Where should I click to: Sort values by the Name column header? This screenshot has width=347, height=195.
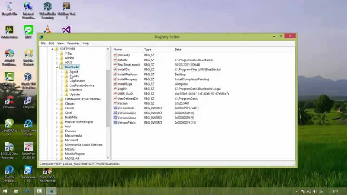pyautogui.click(x=128, y=50)
